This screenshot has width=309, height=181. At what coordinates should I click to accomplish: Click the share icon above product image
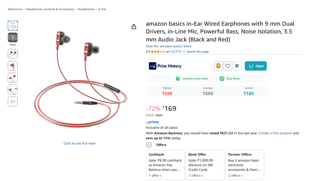click(x=134, y=27)
